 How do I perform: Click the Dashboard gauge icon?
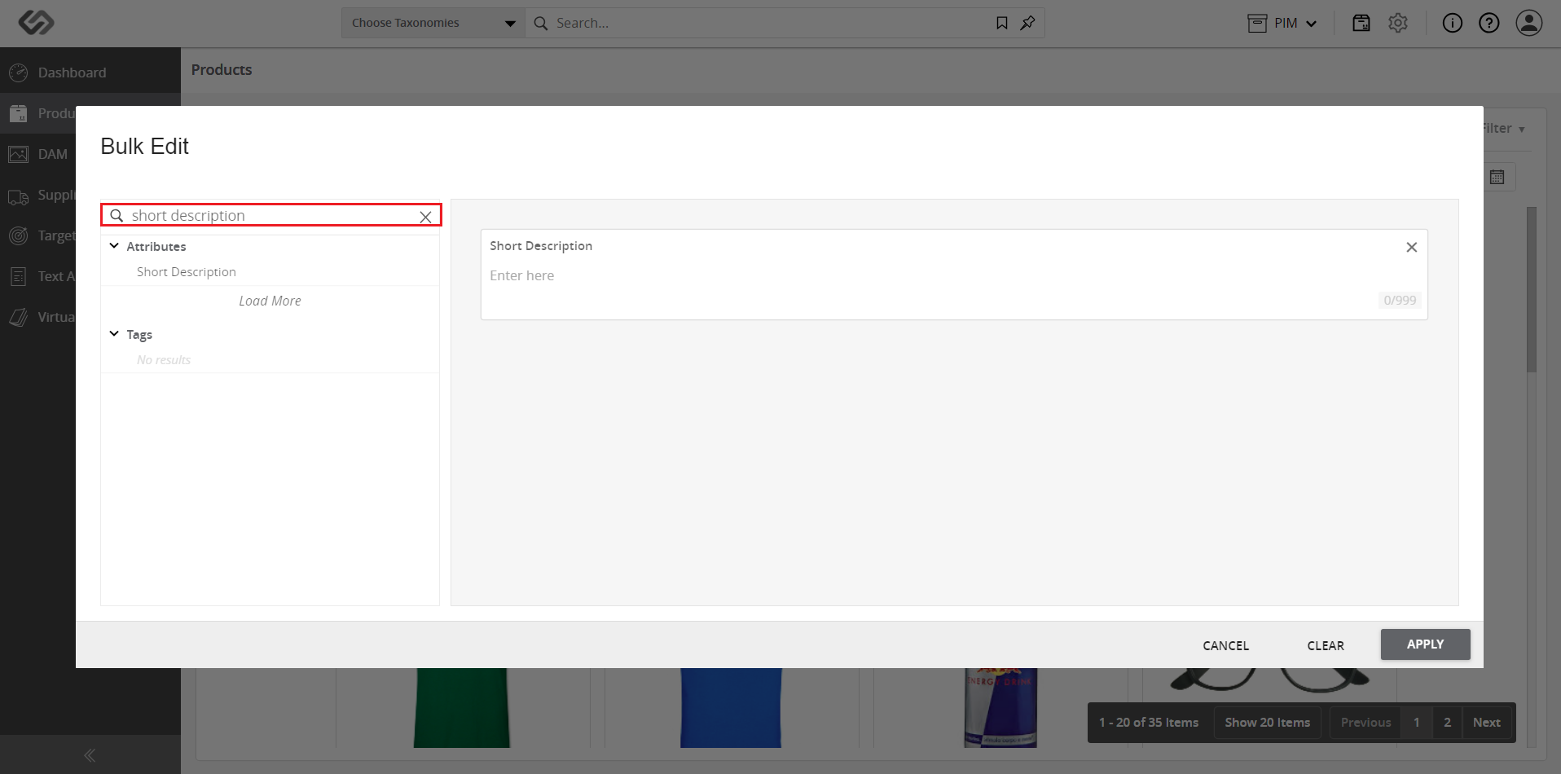(19, 73)
